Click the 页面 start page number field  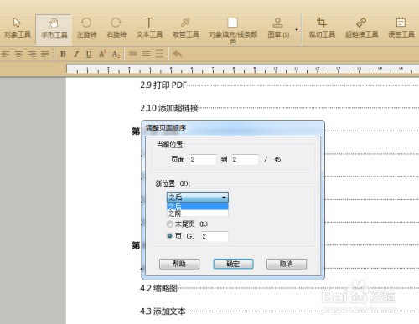click(203, 160)
